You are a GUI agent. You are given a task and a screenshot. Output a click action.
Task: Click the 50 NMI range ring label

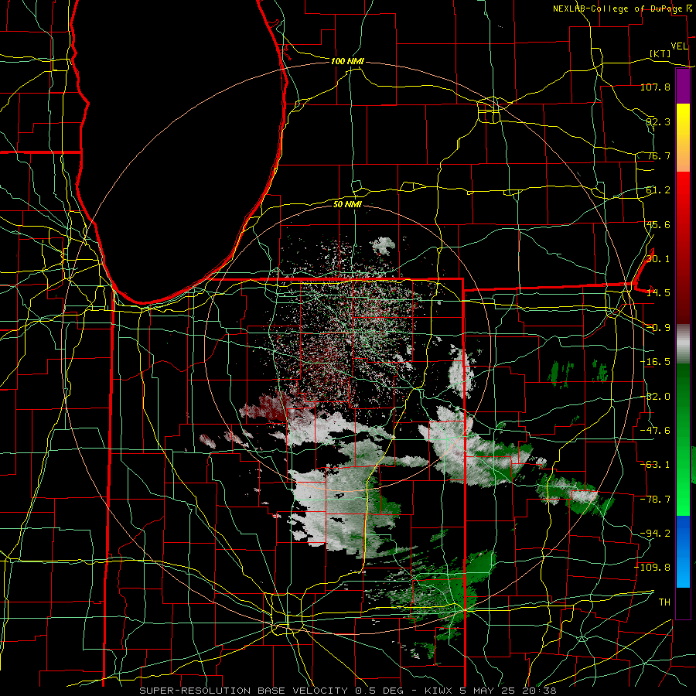pos(347,204)
